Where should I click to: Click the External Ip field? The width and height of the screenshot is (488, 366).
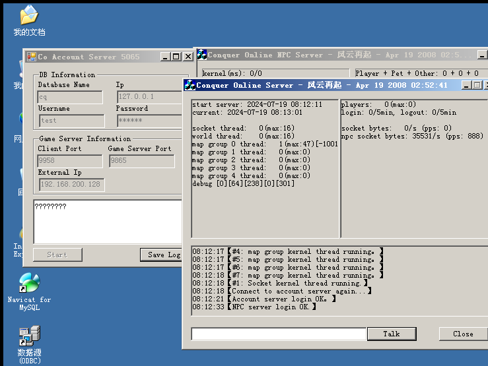point(71,185)
